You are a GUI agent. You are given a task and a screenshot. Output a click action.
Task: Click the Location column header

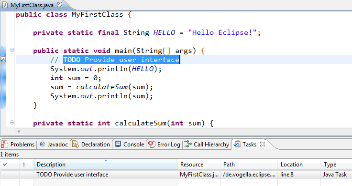pos(299,165)
